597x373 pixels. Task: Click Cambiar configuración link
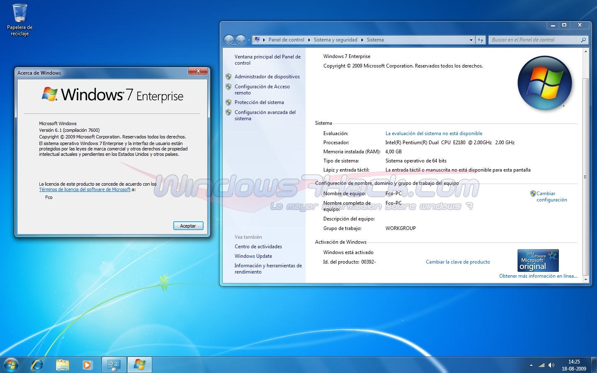(x=551, y=196)
